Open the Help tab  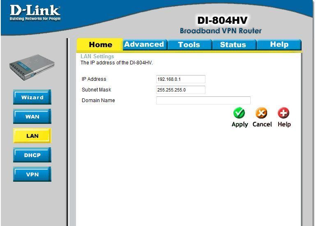pos(279,44)
